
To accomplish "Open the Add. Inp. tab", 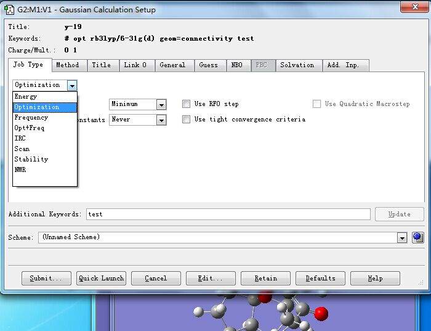I will [345, 65].
